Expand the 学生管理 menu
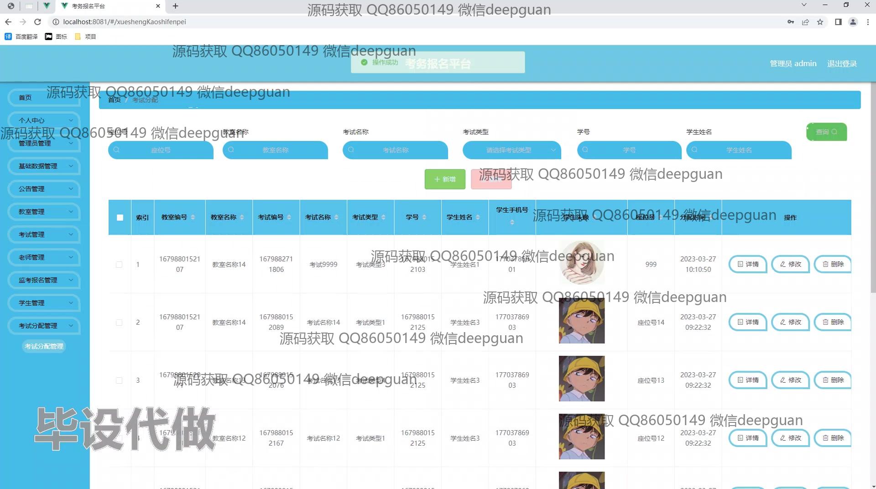The width and height of the screenshot is (876, 489). click(x=43, y=303)
